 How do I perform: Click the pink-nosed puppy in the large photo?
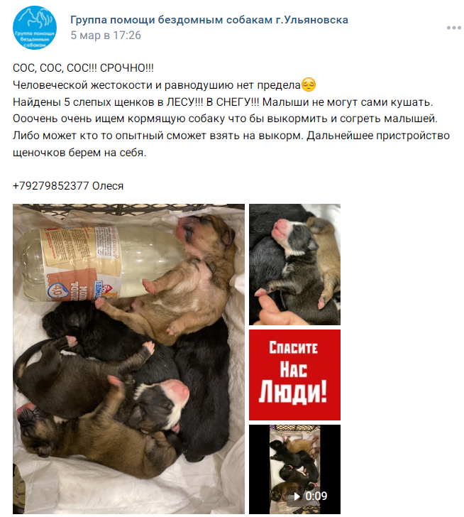tap(158, 404)
